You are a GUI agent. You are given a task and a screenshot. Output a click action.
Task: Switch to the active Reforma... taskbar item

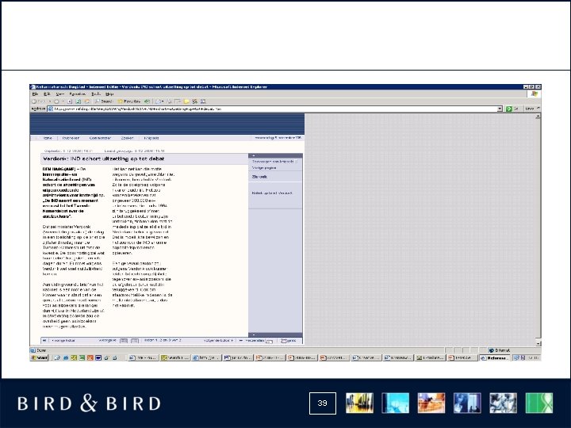pyautogui.click(x=495, y=357)
